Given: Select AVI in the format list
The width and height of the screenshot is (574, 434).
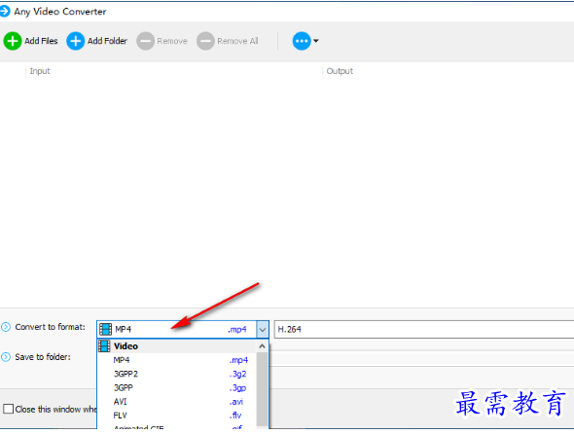Looking at the screenshot, I should tap(177, 402).
